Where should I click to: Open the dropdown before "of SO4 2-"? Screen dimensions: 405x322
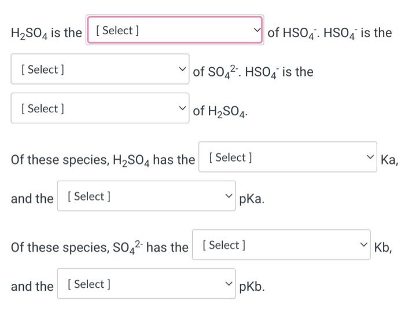[x=98, y=70]
